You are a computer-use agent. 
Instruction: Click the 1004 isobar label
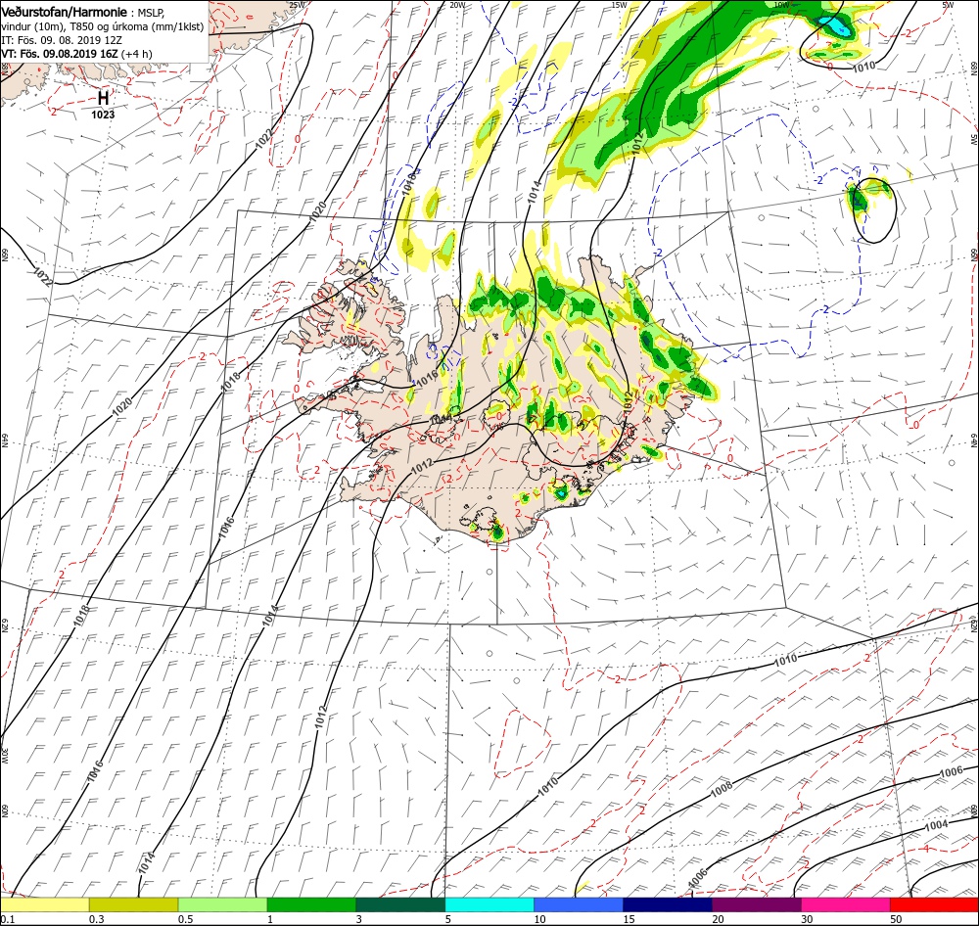click(936, 825)
